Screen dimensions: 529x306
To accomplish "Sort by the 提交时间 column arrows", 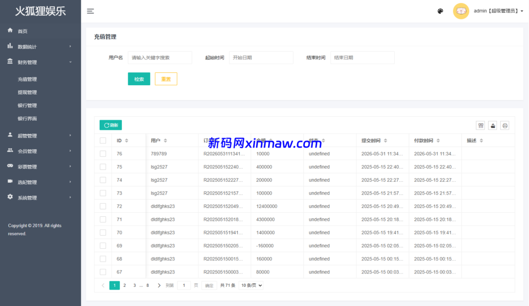I will (x=385, y=140).
